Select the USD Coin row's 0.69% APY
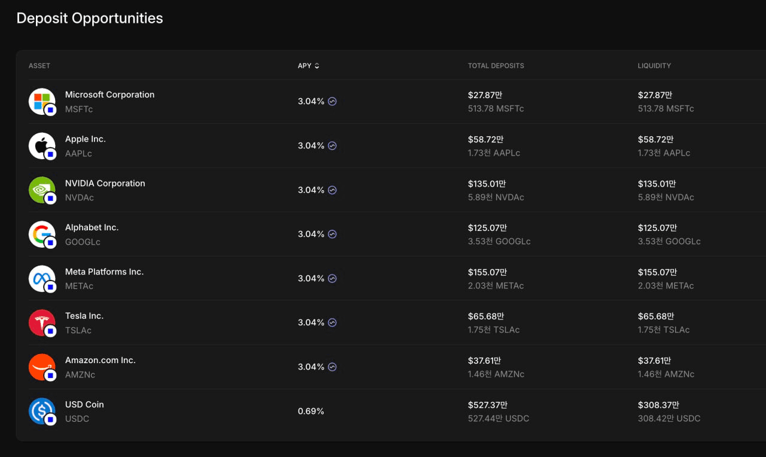The image size is (766, 457). 311,411
